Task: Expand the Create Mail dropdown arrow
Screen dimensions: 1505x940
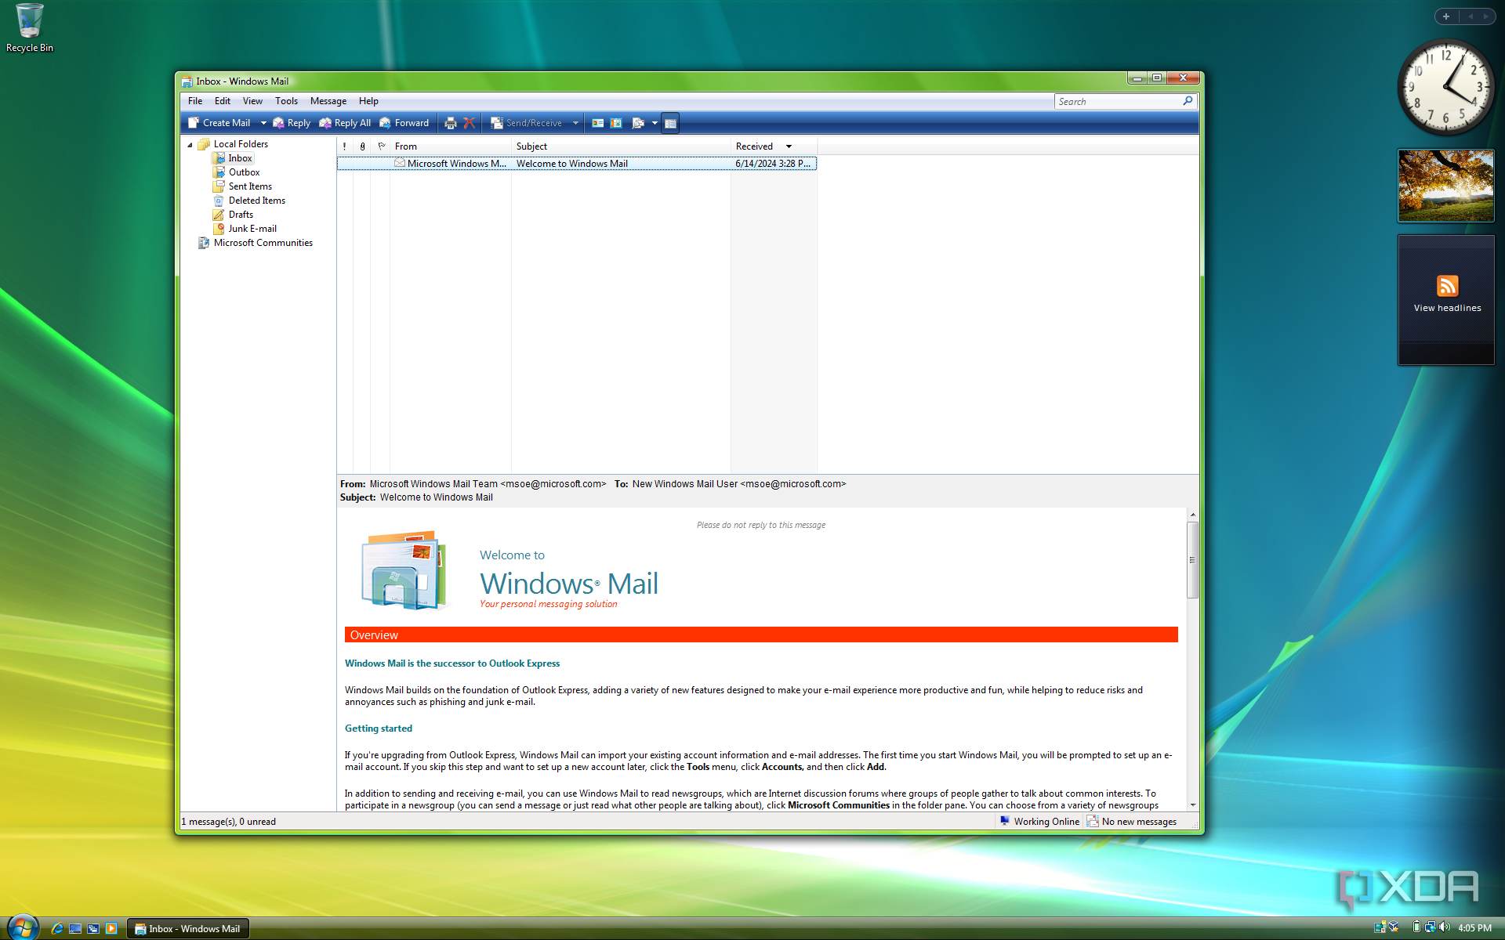Action: (x=263, y=123)
